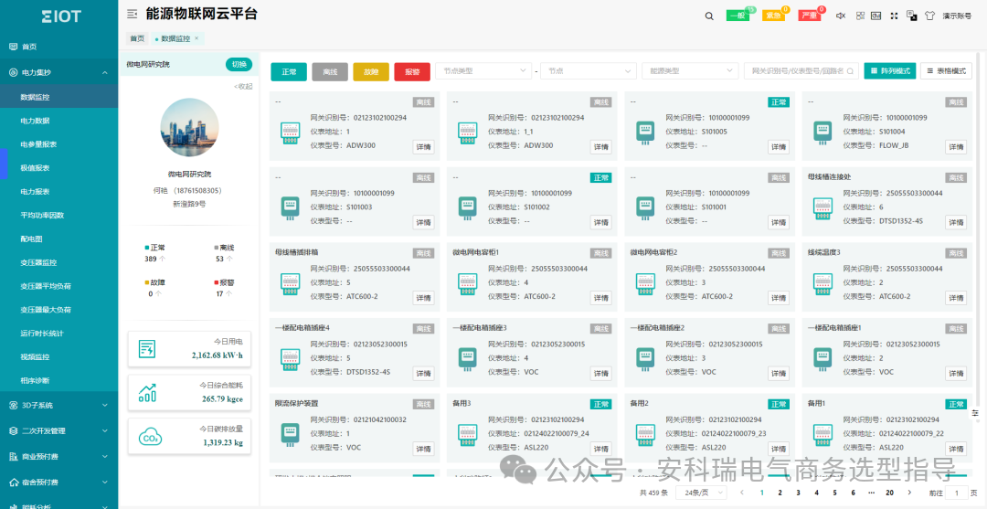This screenshot has height=509, width=987.
Task: Filter devices by 报警 status
Action: (x=412, y=71)
